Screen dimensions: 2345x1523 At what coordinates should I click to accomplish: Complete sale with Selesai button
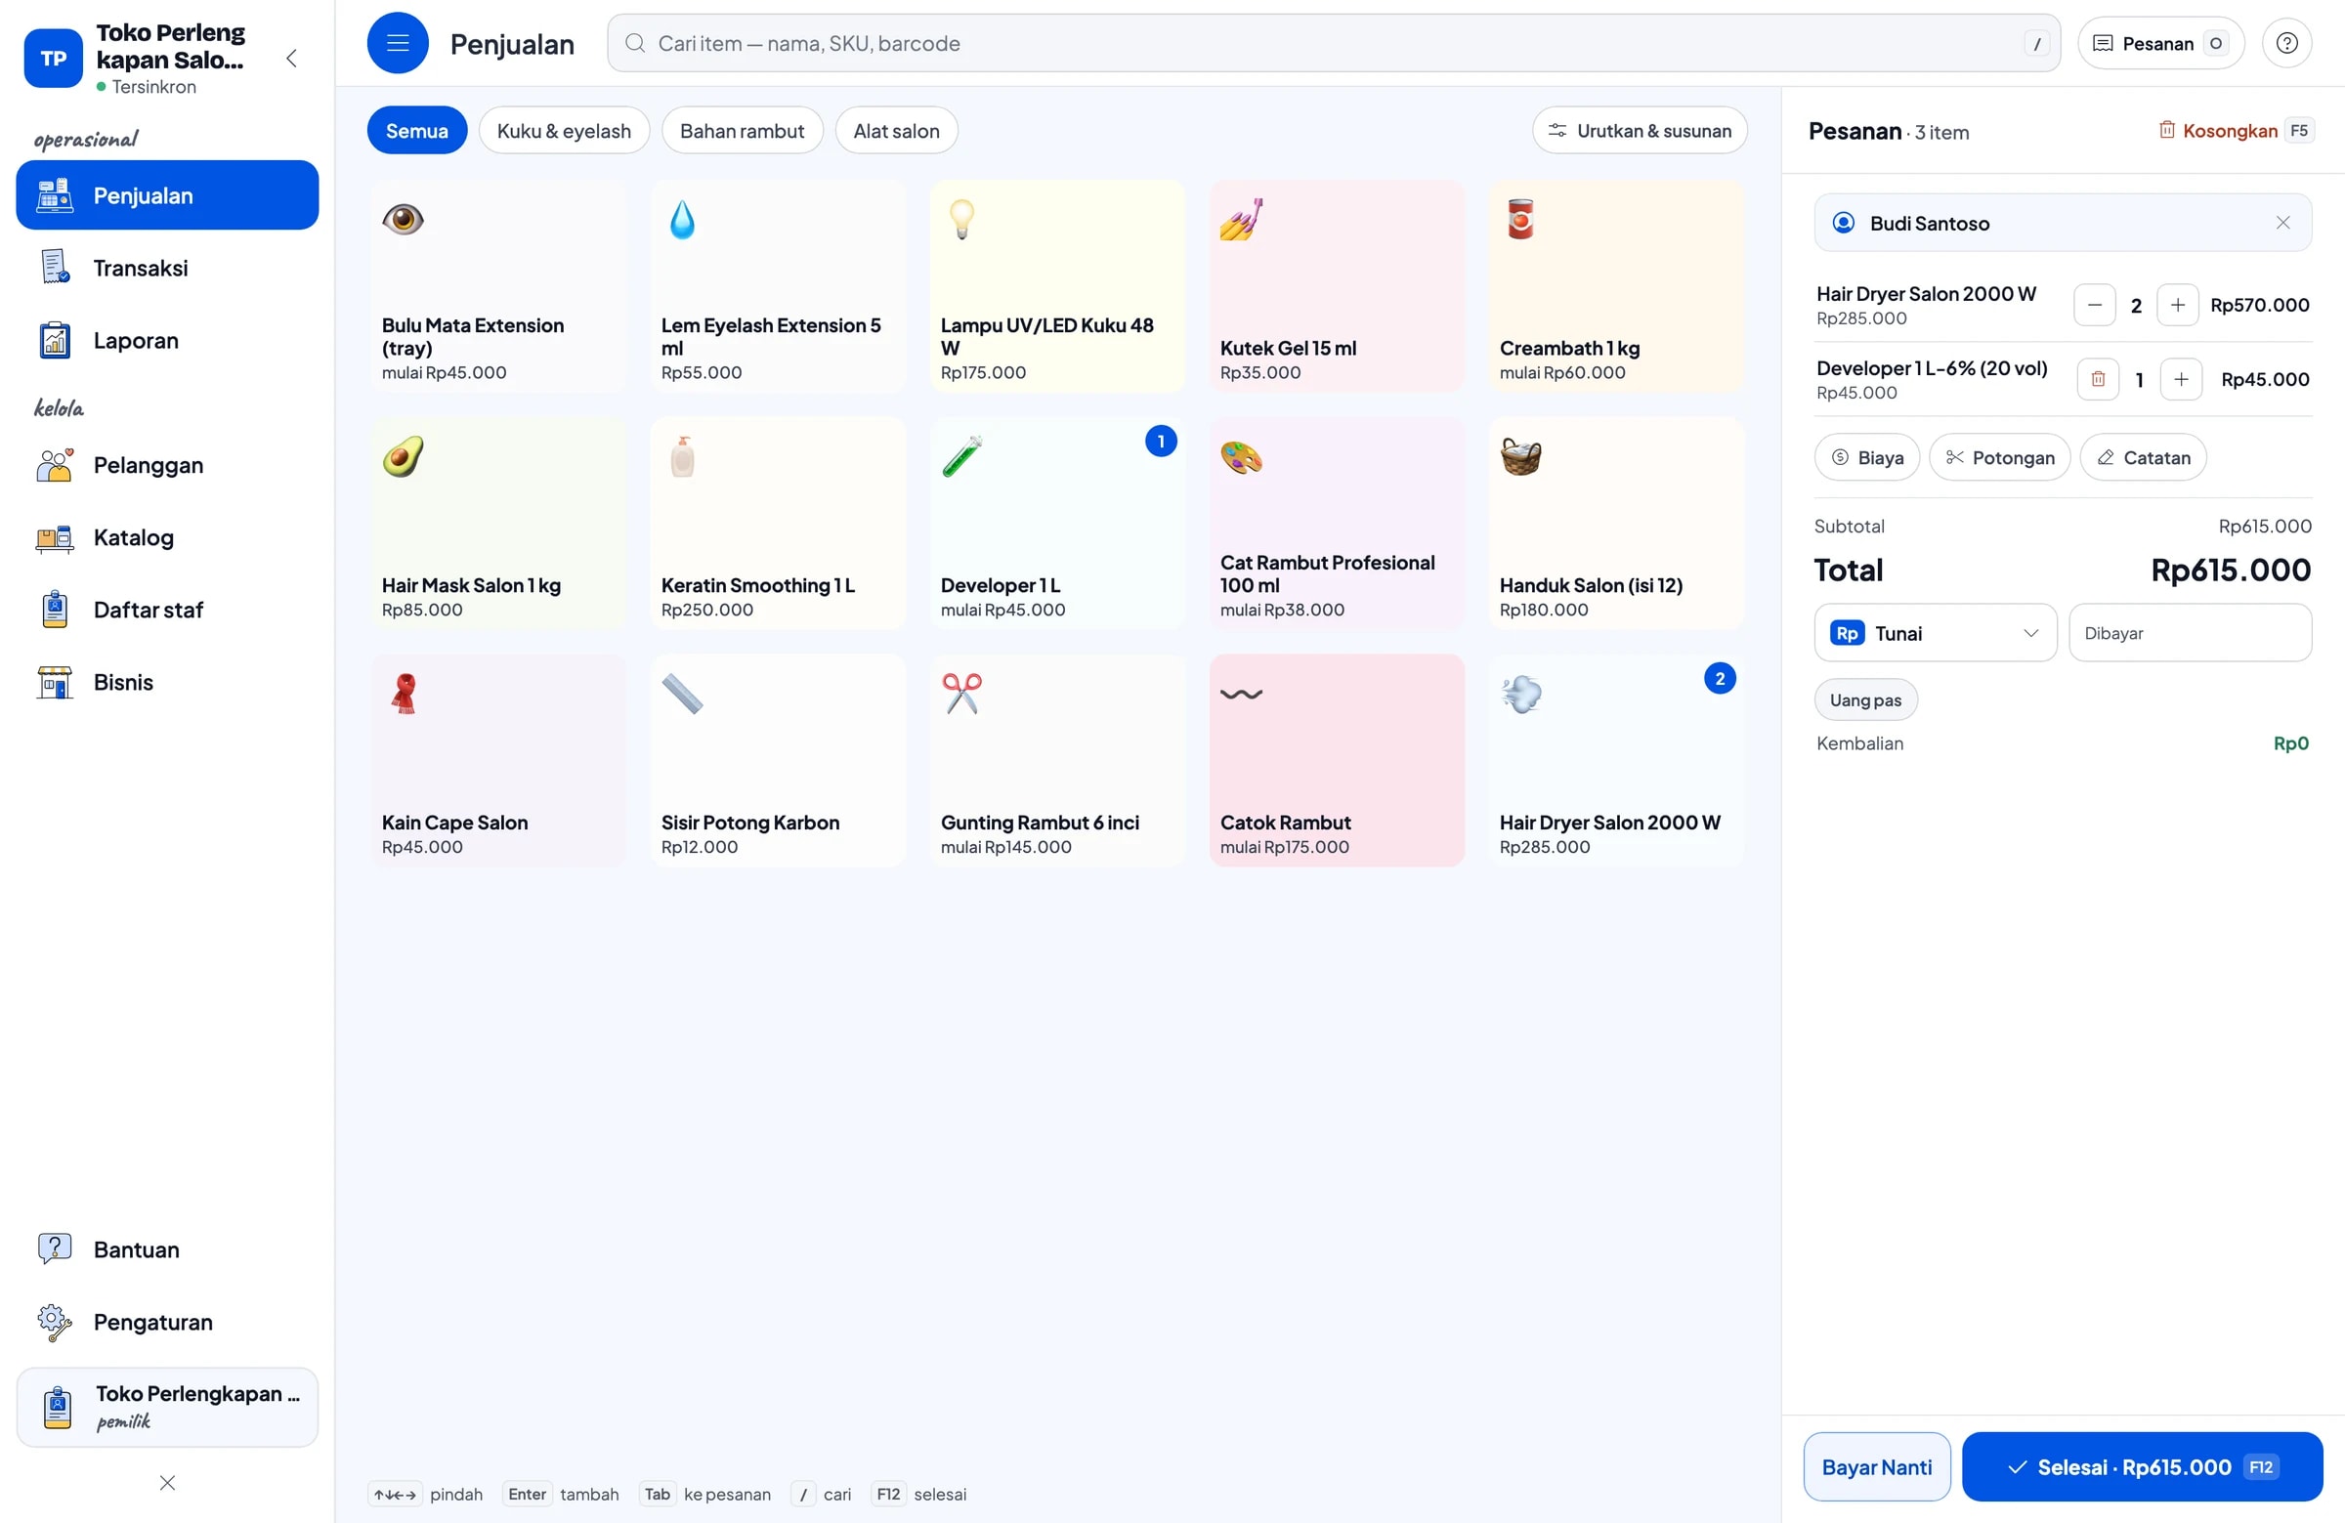[x=2141, y=1467]
